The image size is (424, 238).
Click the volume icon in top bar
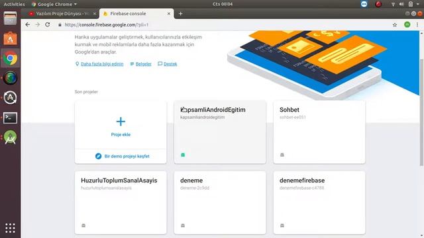click(x=401, y=4)
